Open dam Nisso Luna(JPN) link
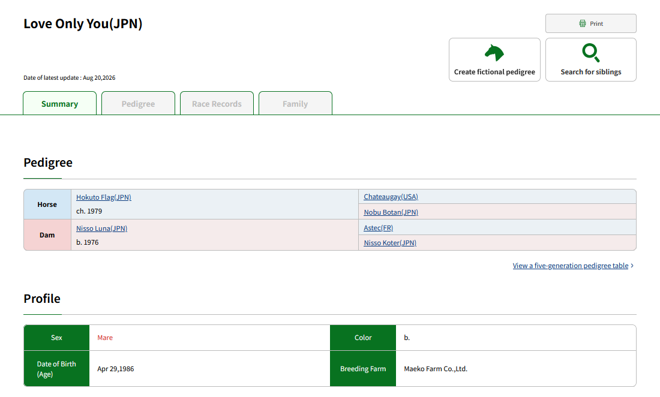The image size is (660, 397). 101,228
